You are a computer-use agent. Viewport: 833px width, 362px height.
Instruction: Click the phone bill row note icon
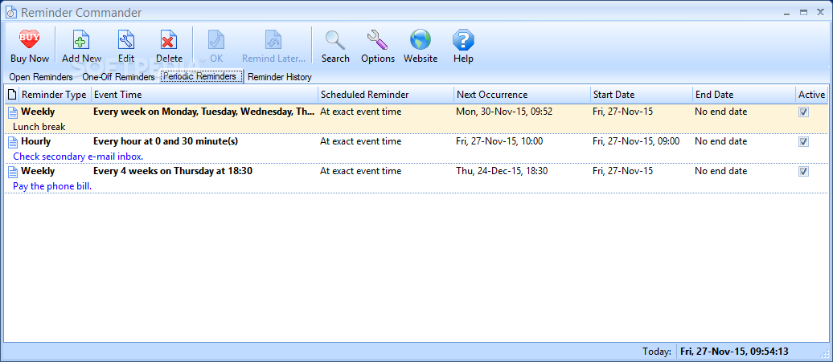click(12, 171)
